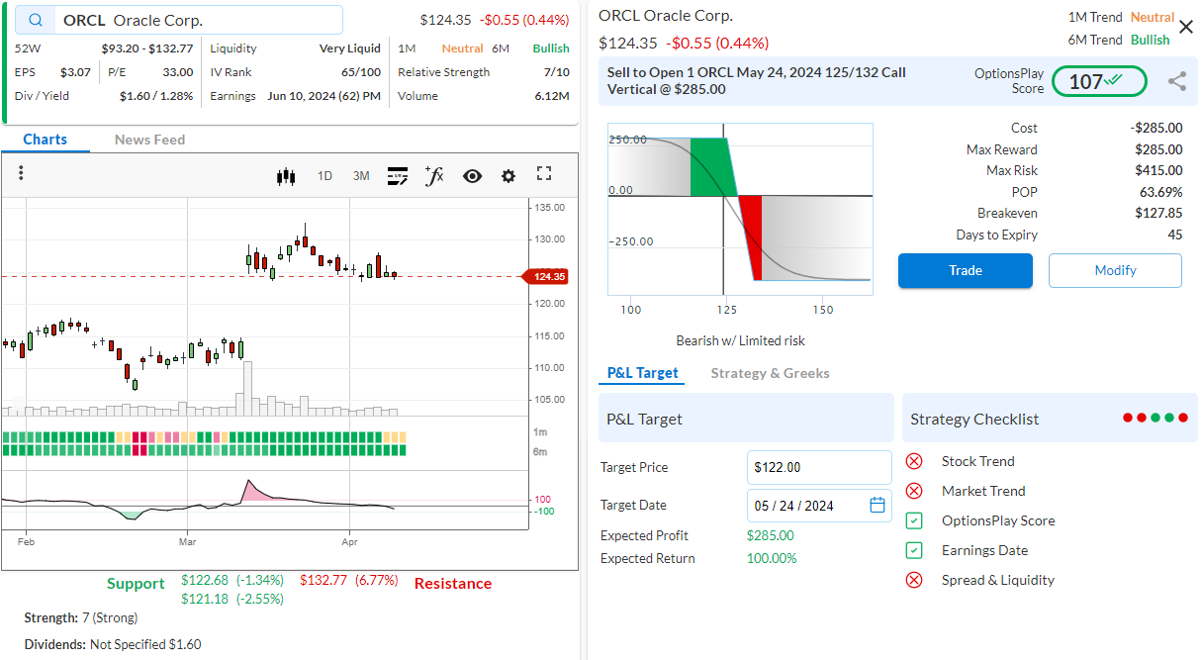
Task: Click the Modify button
Action: (1115, 270)
